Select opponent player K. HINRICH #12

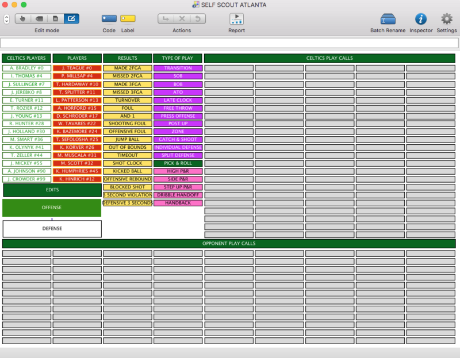77,179
